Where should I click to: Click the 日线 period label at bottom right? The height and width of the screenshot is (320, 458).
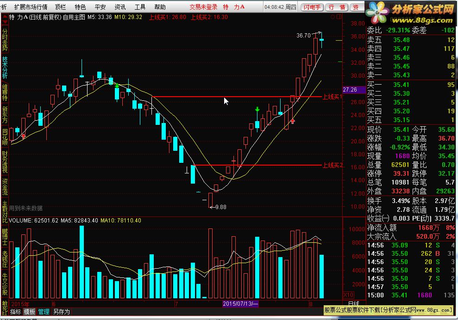coord(354,304)
